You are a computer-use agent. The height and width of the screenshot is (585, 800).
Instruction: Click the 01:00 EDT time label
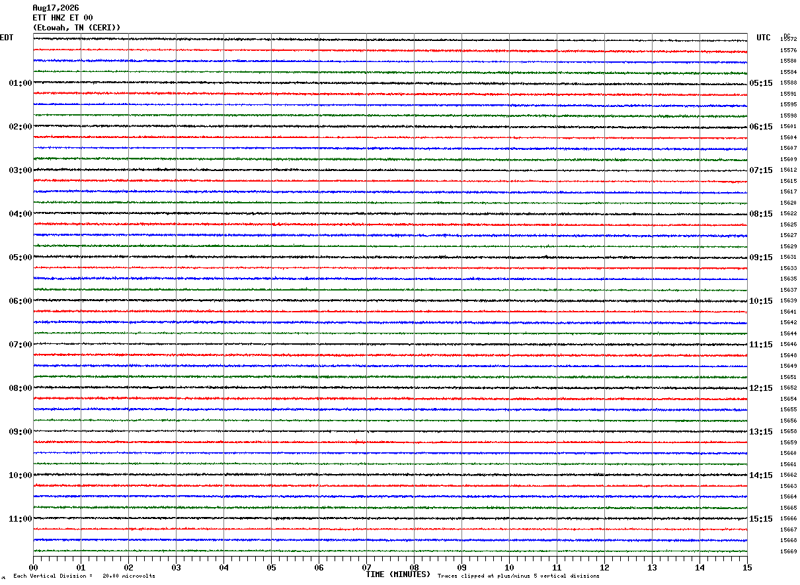click(20, 83)
